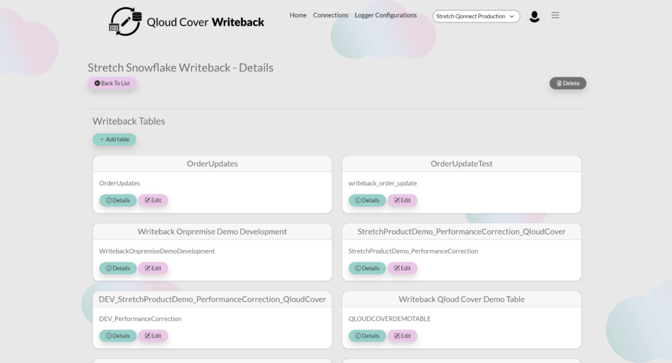Click the OrderUpdateTest card header
Image resolution: width=672 pixels, height=363 pixels.
coord(461,163)
